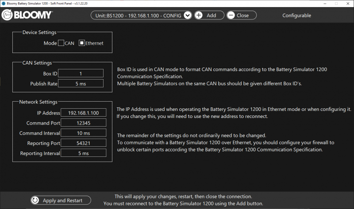
Task: Click the app icon in title bar
Action: point(4,4)
